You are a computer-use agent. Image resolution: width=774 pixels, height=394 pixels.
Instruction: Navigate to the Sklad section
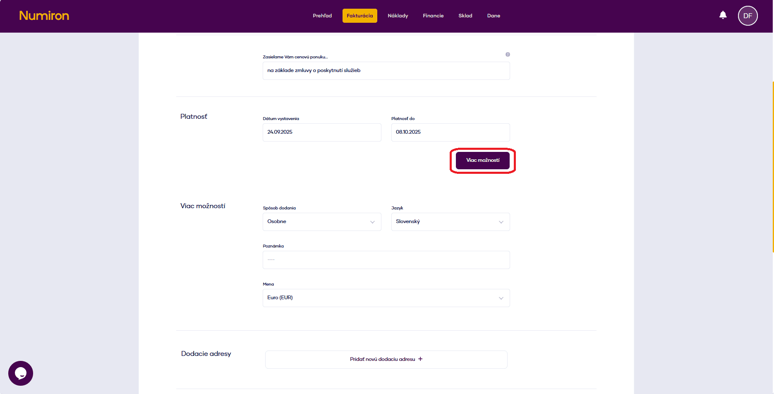[465, 16]
